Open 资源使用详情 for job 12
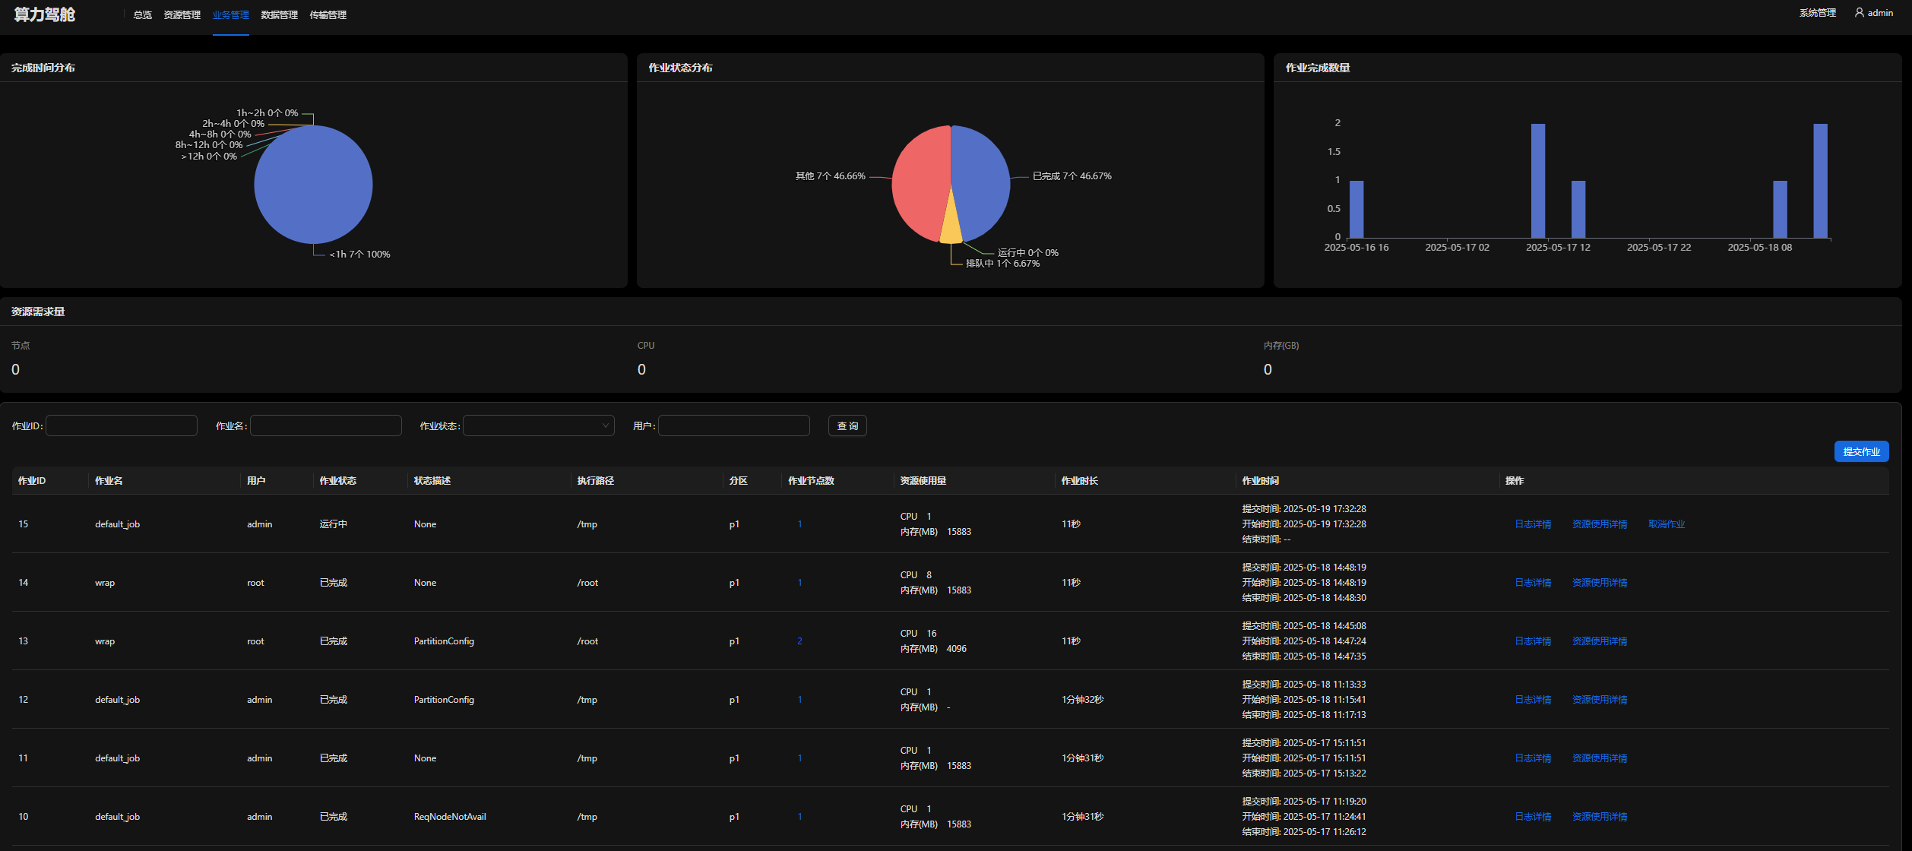The width and height of the screenshot is (1912, 851). (1600, 700)
